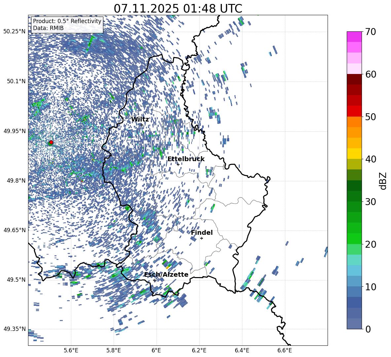The width and height of the screenshot is (391, 357).
Task: Click the colorbar 60 tick value
Action: point(371,74)
